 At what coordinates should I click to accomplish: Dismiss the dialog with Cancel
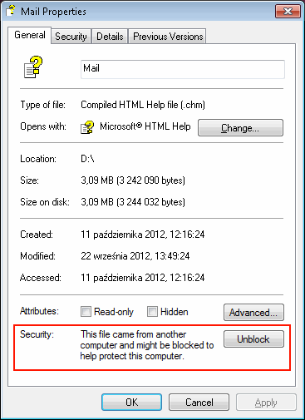click(x=199, y=402)
